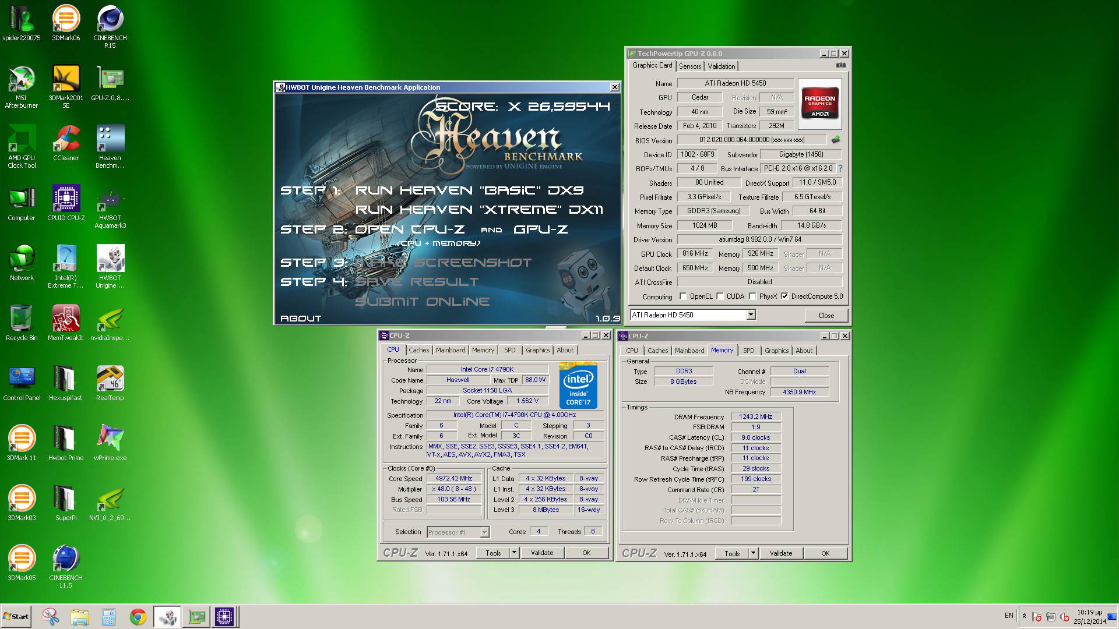The height and width of the screenshot is (629, 1119).
Task: Click Run Heaven "Basic" DX9
Action: tap(469, 190)
